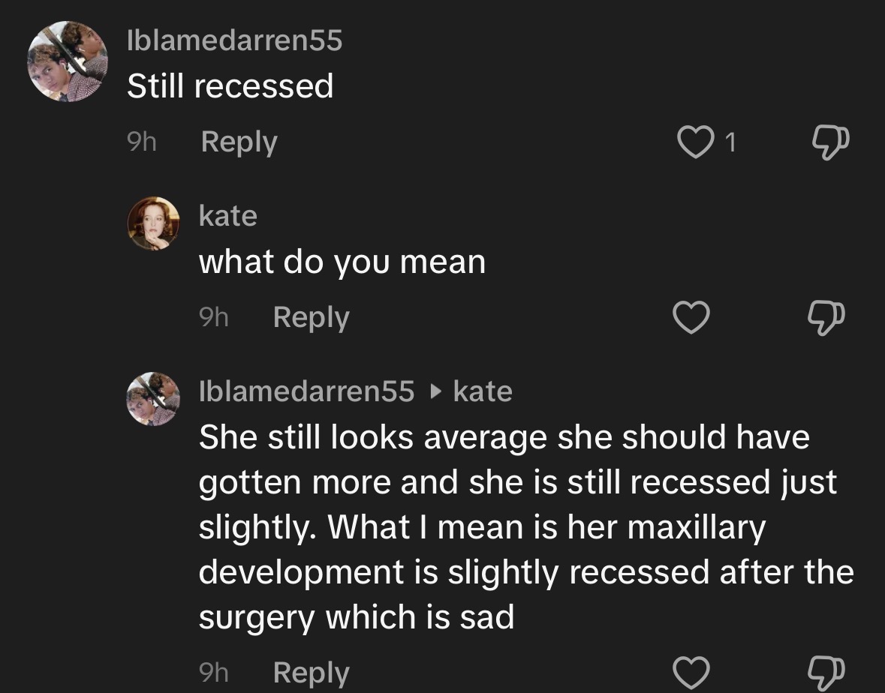Image resolution: width=885 pixels, height=693 pixels.
Task: Open Iblamedarren55's avatar on top comment
Action: (68, 61)
